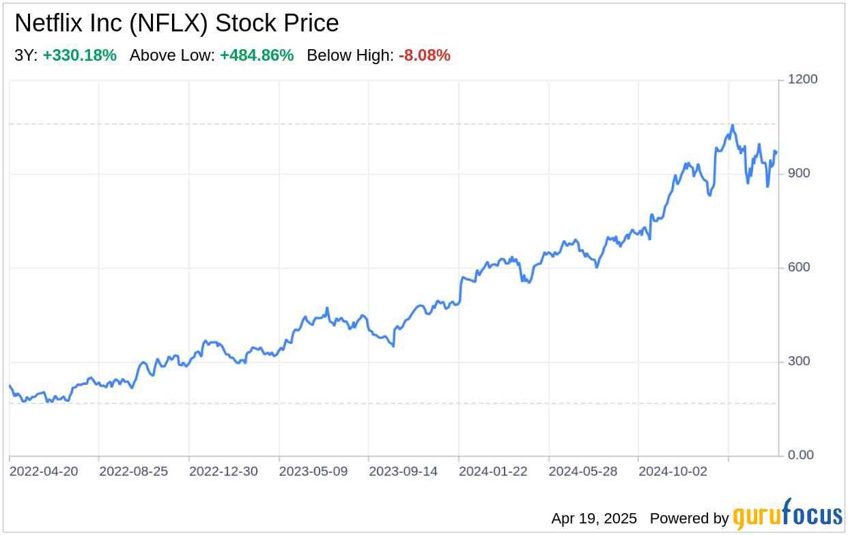Select the Above Low +484.86% figure
Image resolution: width=848 pixels, height=535 pixels.
tap(257, 56)
